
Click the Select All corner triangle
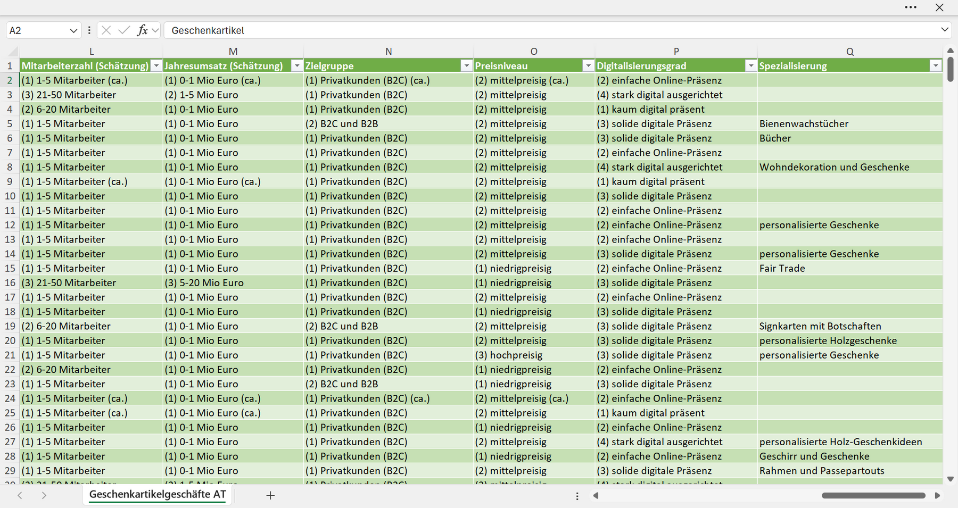click(12, 52)
